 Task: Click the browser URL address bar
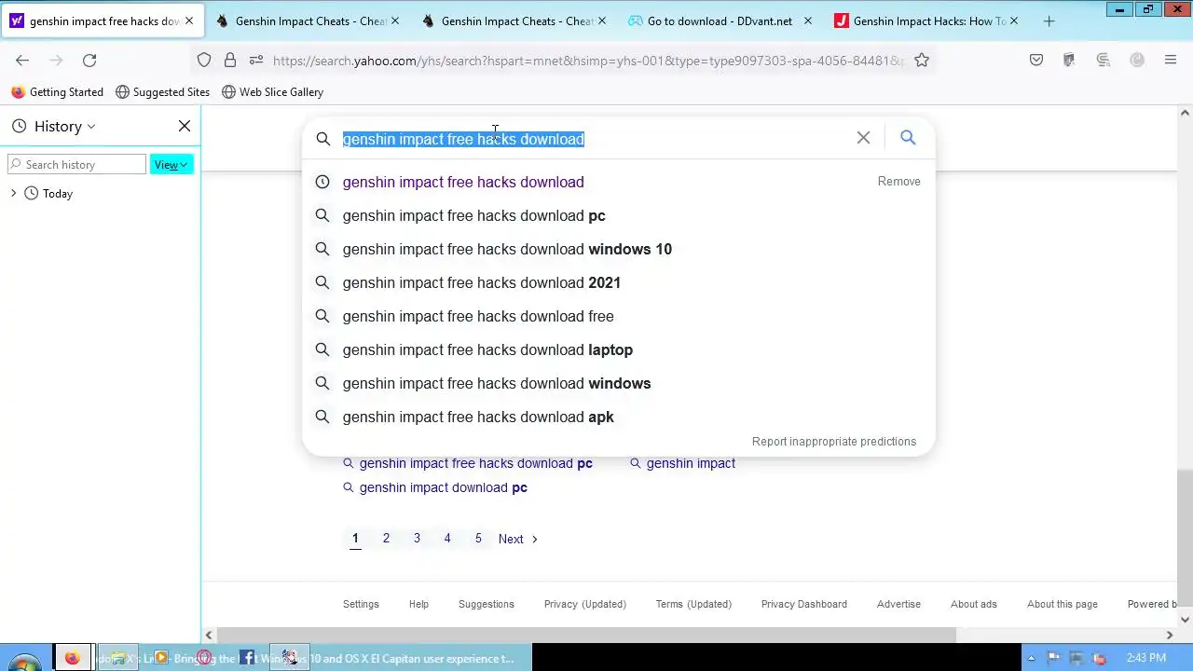click(587, 60)
